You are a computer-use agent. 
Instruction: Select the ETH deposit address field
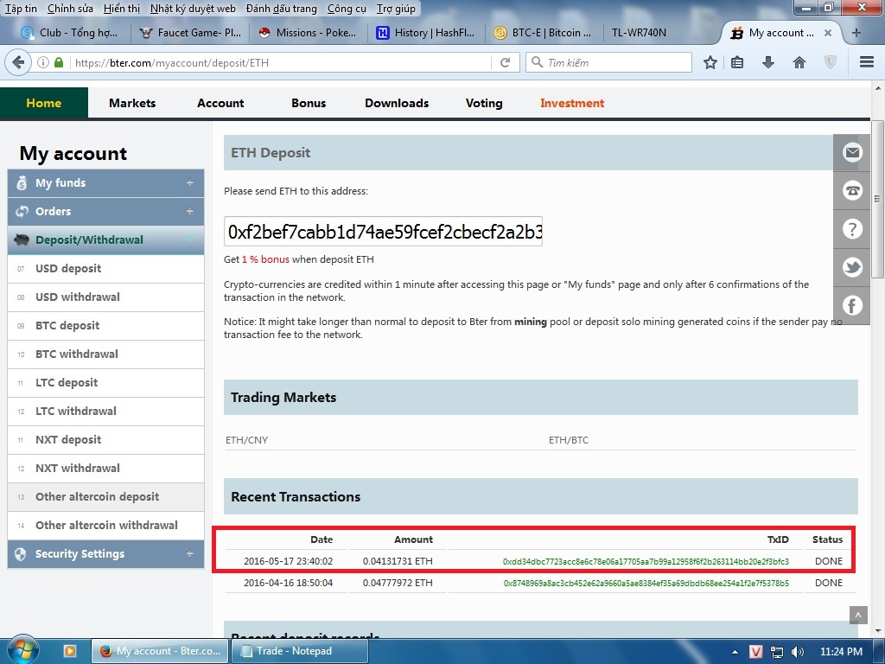pos(383,232)
